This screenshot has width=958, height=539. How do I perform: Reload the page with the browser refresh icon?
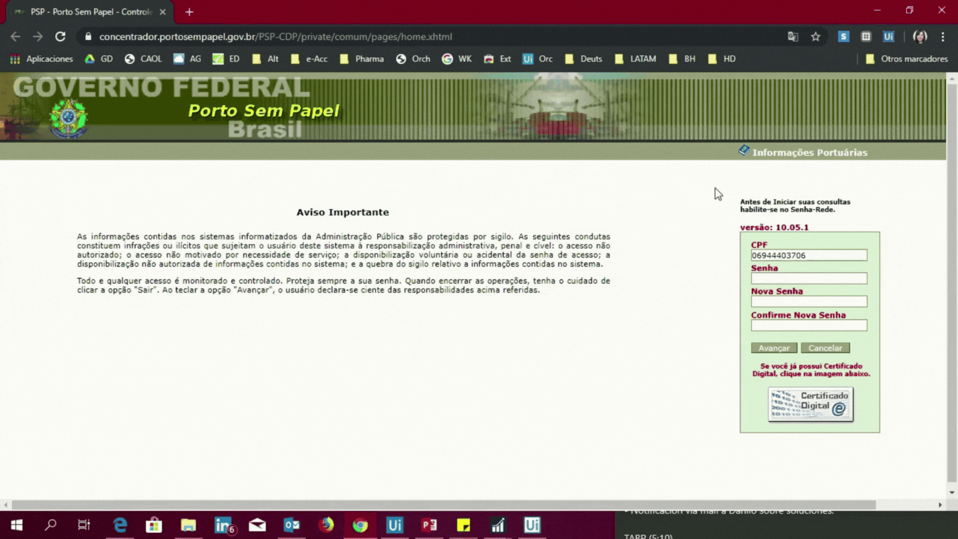point(61,37)
